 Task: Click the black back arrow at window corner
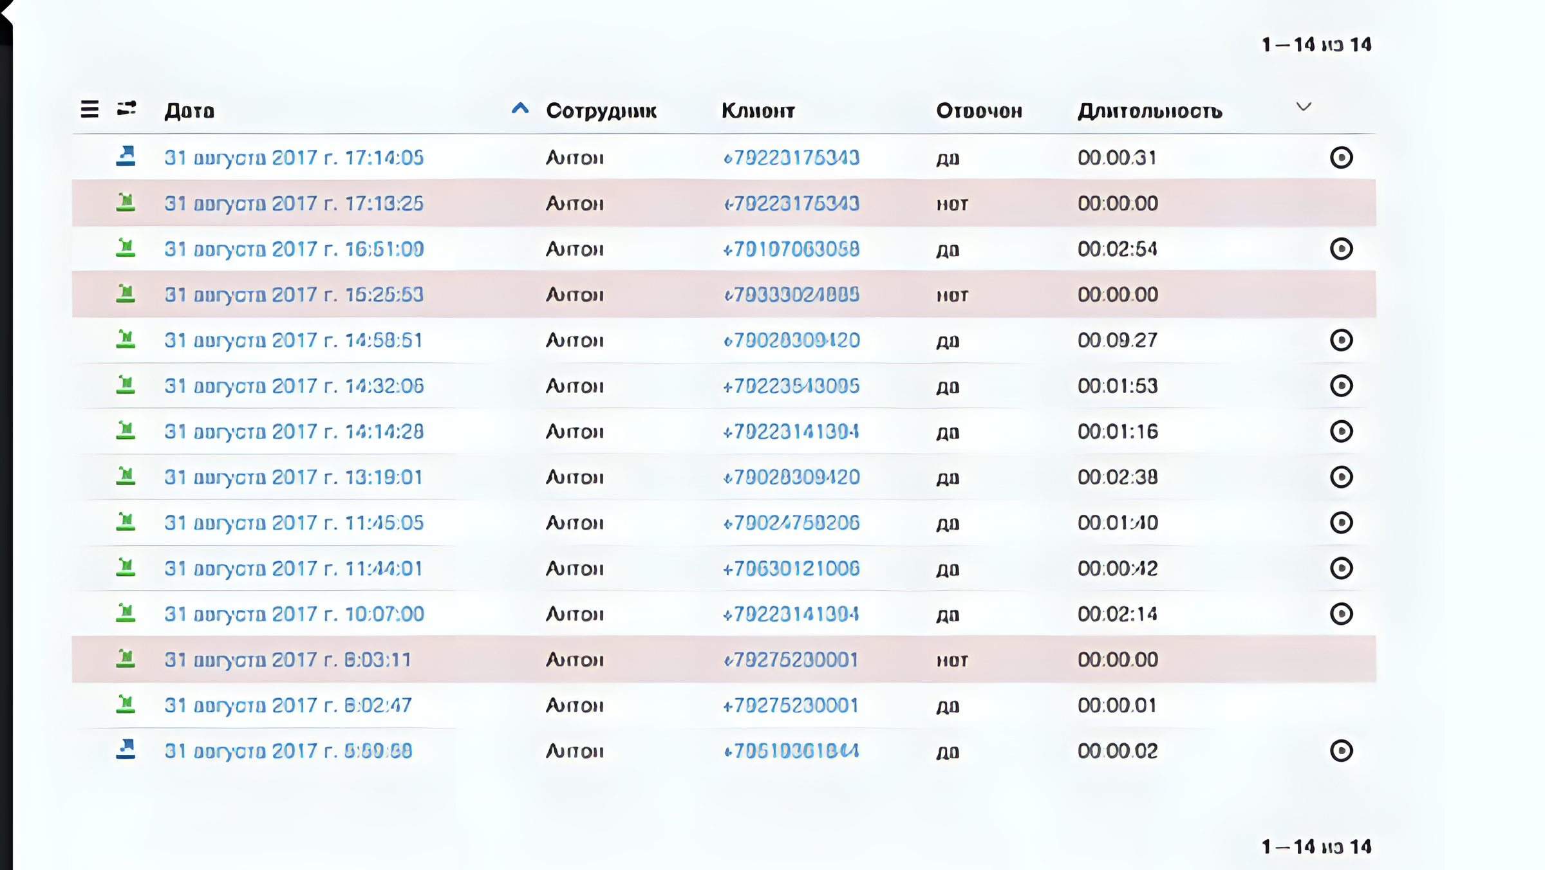(x=6, y=13)
